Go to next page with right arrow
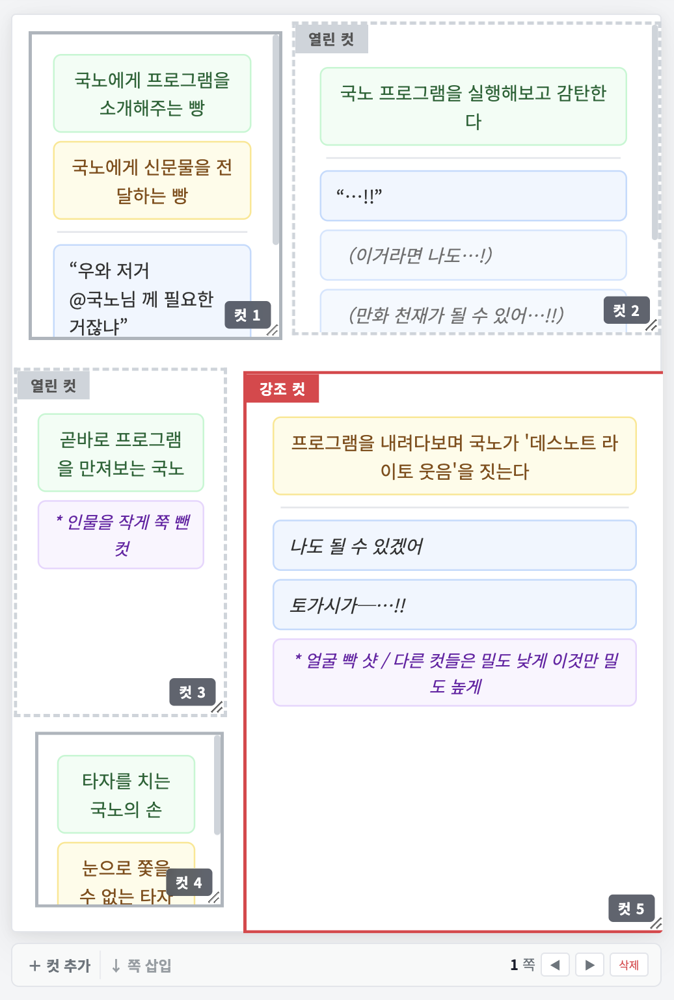This screenshot has width=674, height=1000. point(589,965)
